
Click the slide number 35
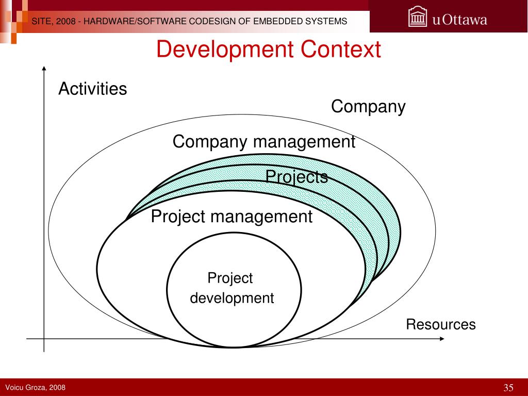coord(508,388)
